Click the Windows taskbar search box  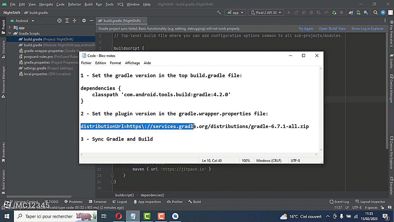55,216
